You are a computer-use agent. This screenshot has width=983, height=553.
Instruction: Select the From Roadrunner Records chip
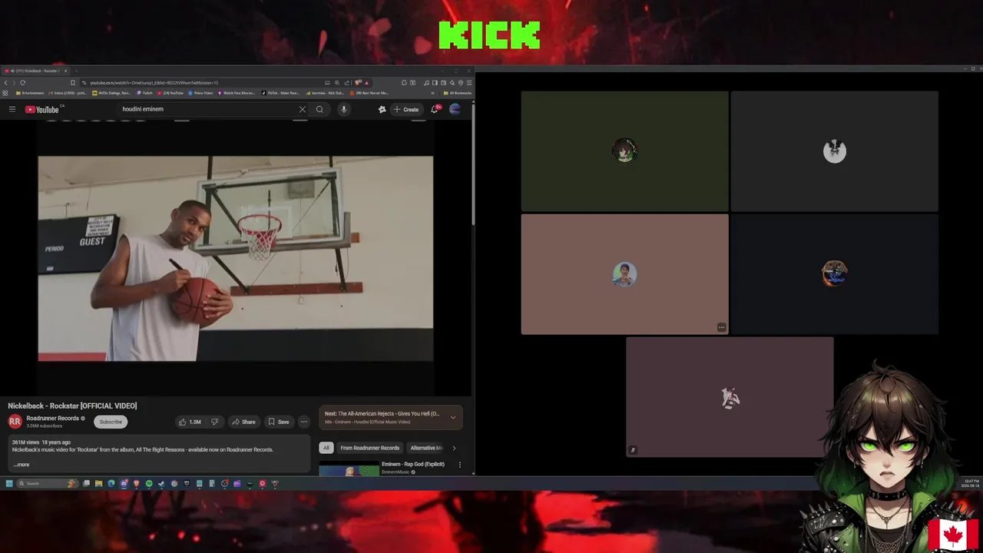pos(370,448)
